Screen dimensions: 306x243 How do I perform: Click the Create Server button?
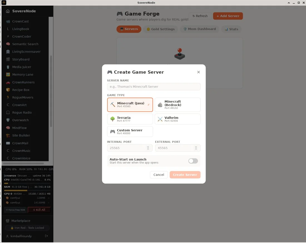click(185, 175)
